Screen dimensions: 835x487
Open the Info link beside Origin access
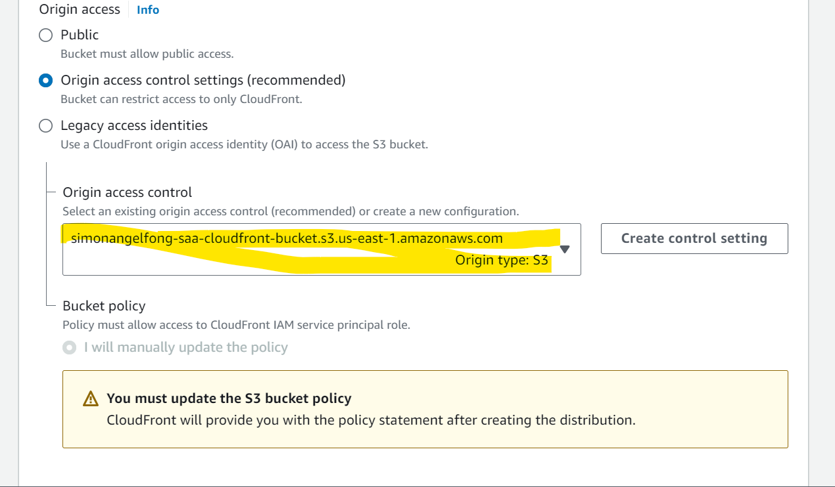148,10
